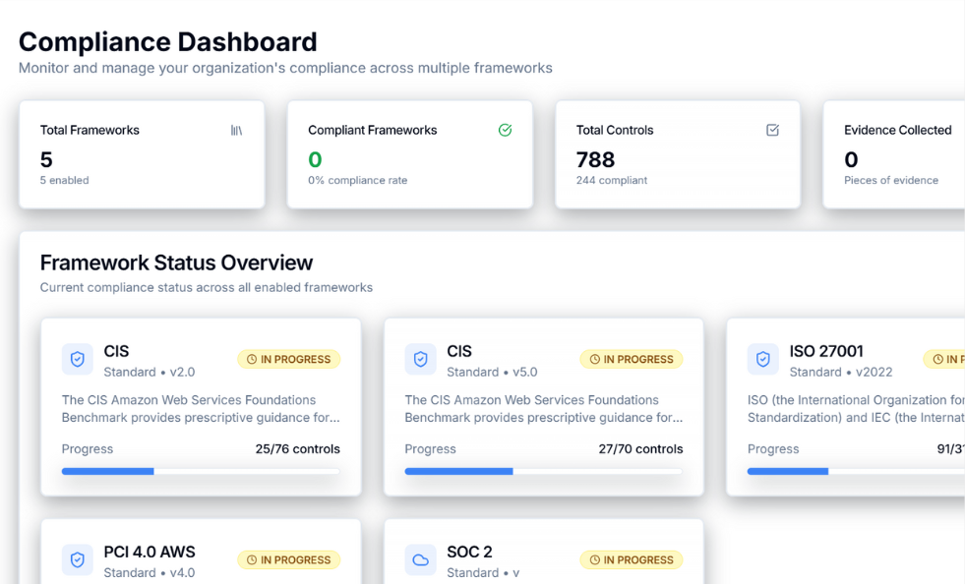Click the In Progress badge on CIS v2.0
965x584 pixels.
tap(288, 360)
